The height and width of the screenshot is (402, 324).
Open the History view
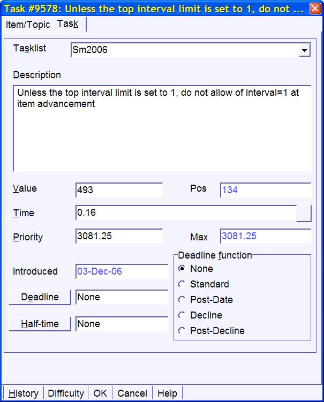[24, 393]
